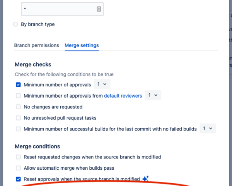Enable the minimum successful builds checkbox
The height and width of the screenshot is (186, 232).
[18, 129]
